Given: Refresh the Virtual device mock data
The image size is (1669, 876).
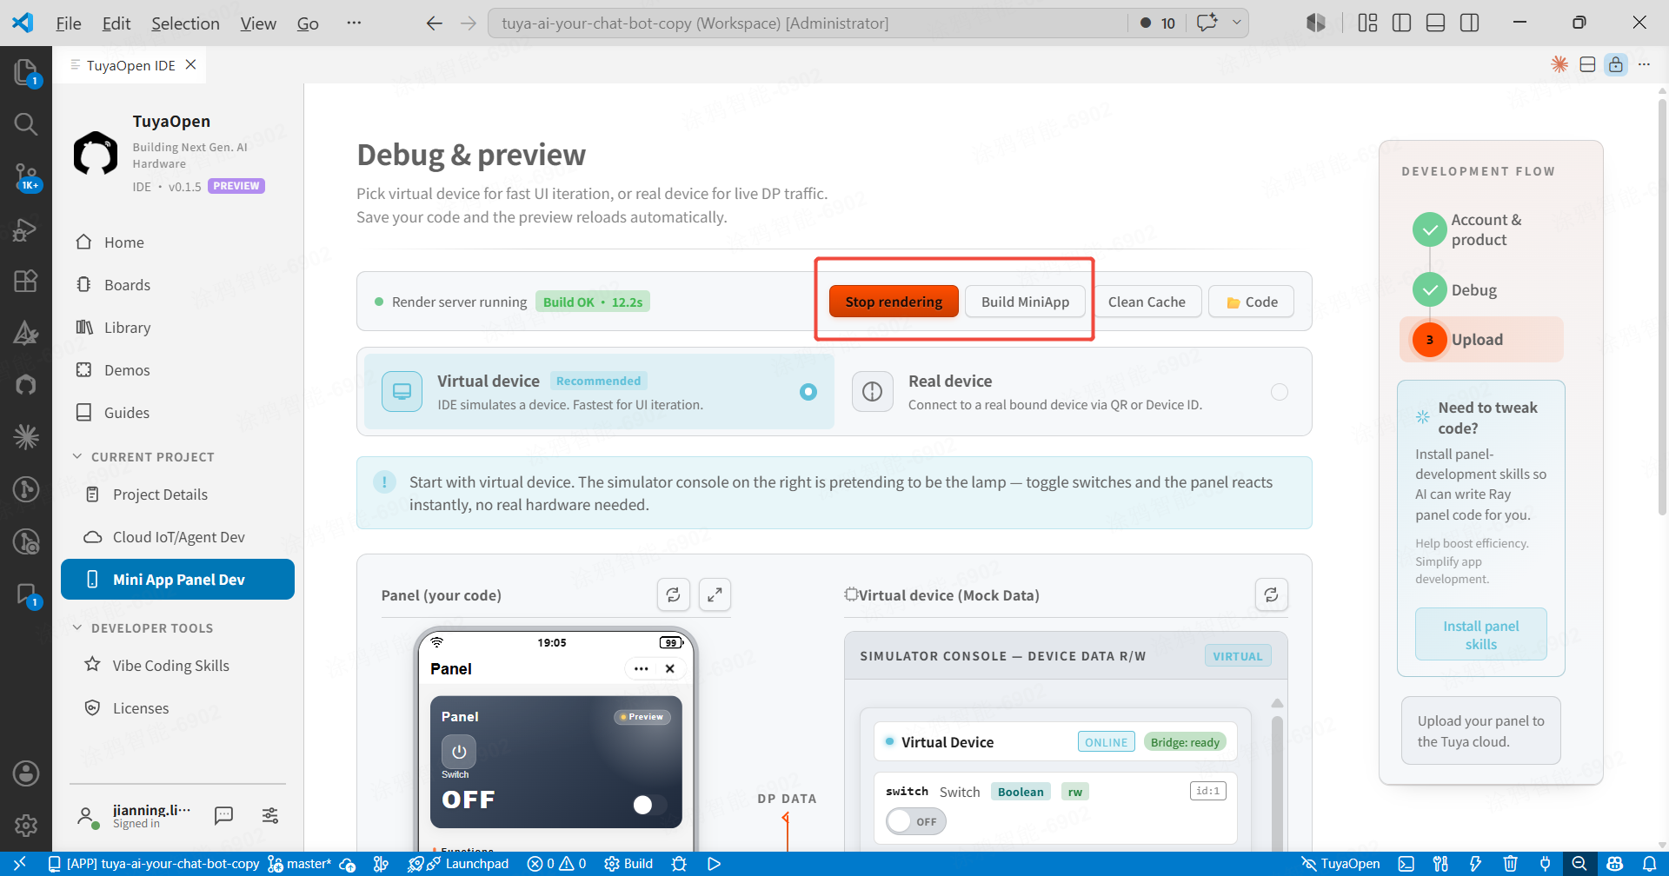Looking at the screenshot, I should tap(1271, 594).
